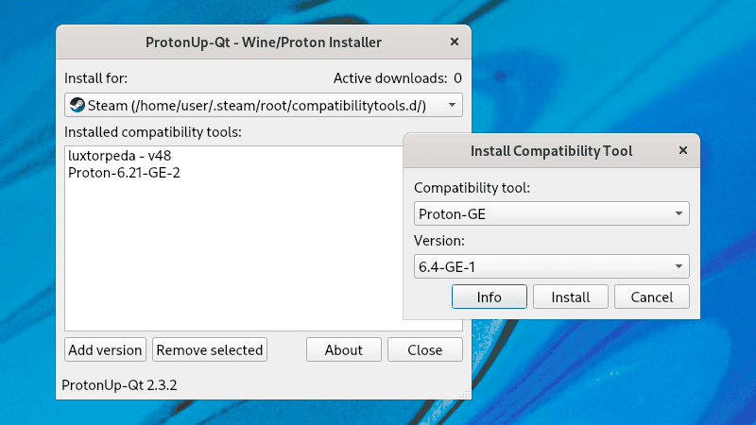This screenshot has height=425, width=756.
Task: Click the ProtonUp-Qt 2.3.2 status bar text
Action: (120, 385)
